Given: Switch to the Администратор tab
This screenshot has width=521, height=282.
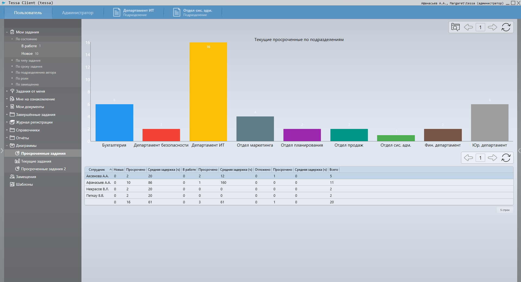Looking at the screenshot, I should 78,13.
